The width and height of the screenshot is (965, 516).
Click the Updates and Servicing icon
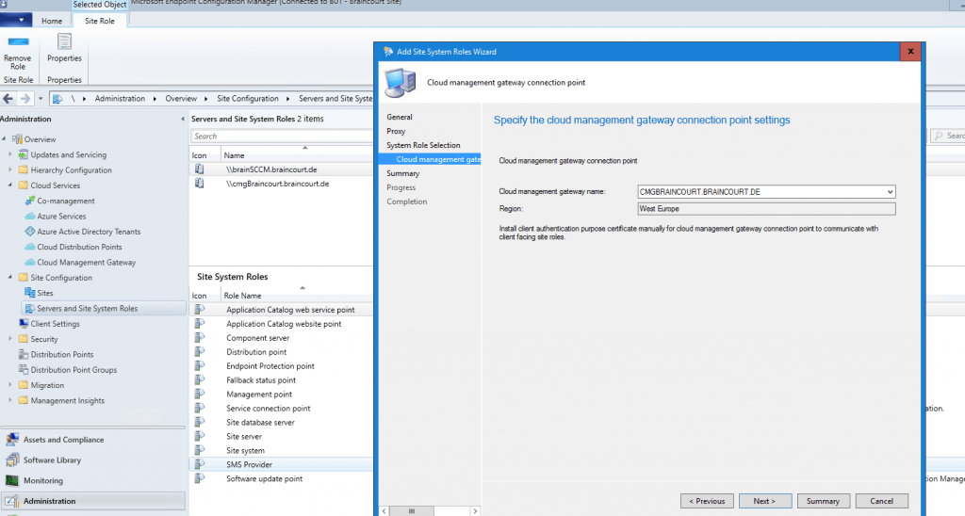pos(24,155)
